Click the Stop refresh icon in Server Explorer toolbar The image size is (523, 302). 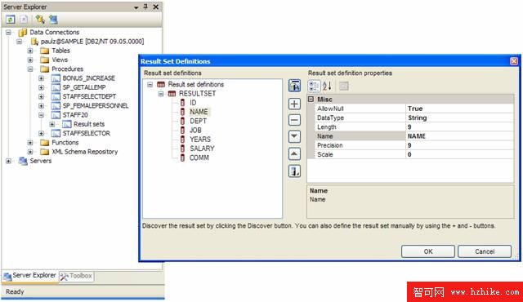click(x=24, y=20)
